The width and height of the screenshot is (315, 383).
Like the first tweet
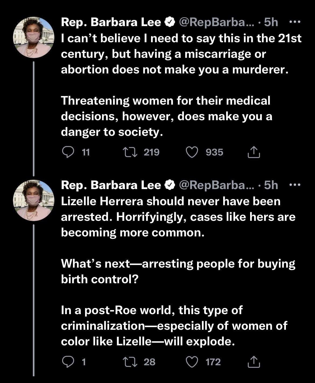(192, 153)
